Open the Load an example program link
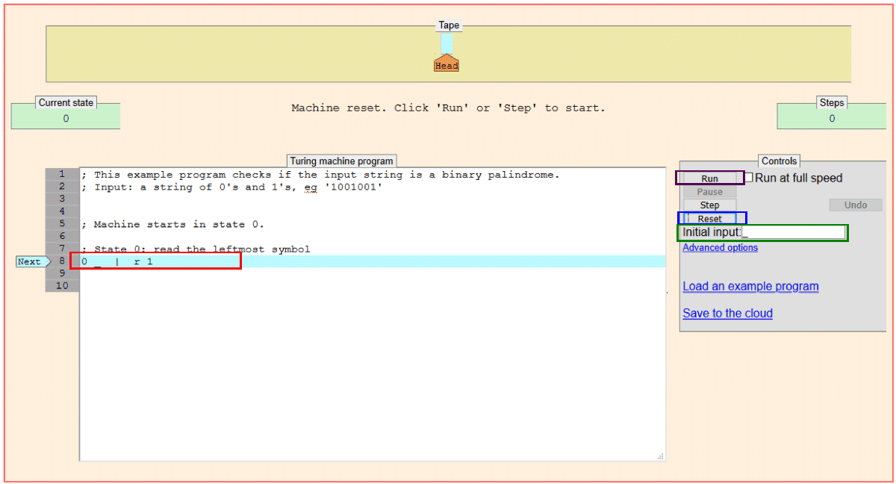Image resolution: width=896 pixels, height=484 pixels. [750, 287]
